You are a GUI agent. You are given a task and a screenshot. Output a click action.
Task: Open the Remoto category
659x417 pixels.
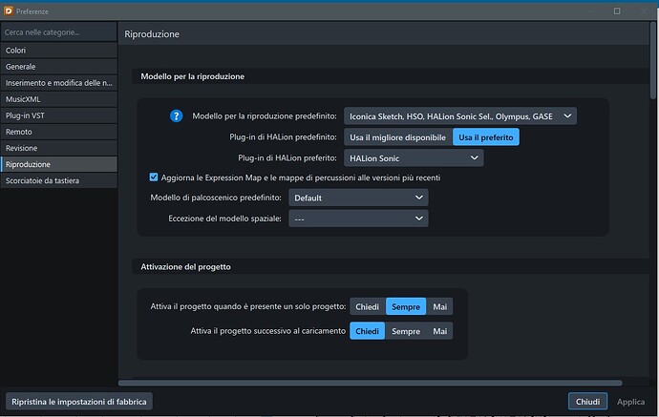pos(59,132)
